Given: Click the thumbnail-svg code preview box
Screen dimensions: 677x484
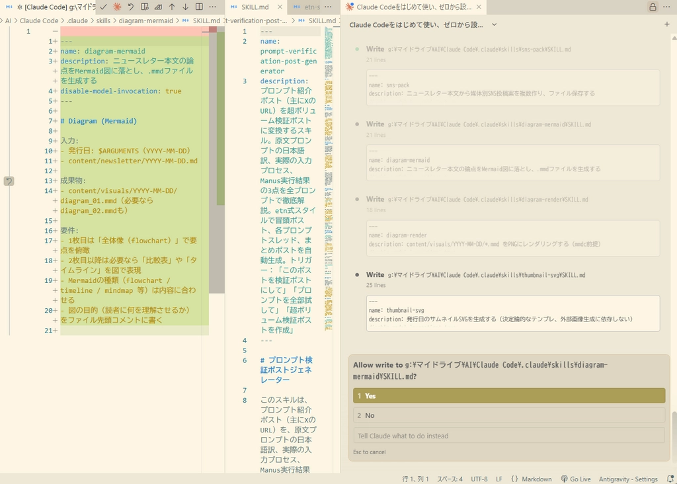Looking at the screenshot, I should point(513,313).
